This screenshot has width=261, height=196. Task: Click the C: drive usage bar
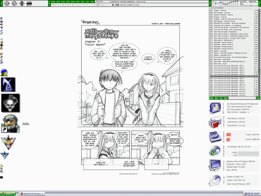(229, 135)
